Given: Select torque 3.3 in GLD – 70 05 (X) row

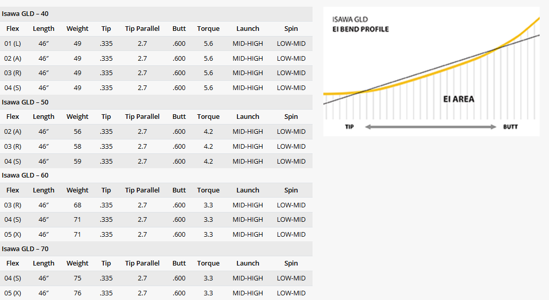Looking at the screenshot, I should pyautogui.click(x=208, y=293).
